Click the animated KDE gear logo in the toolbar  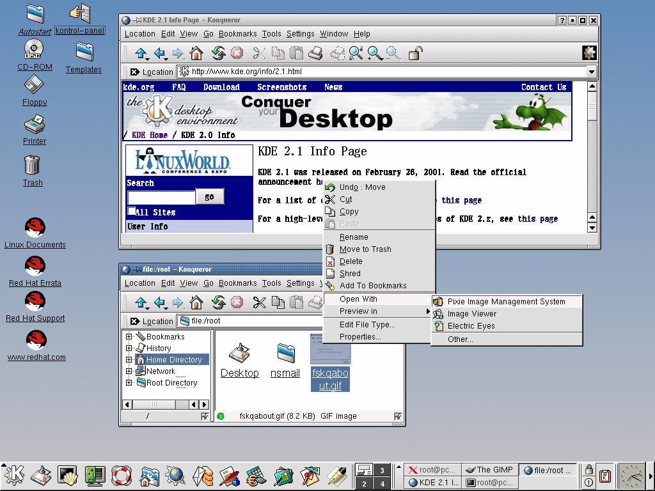click(589, 53)
